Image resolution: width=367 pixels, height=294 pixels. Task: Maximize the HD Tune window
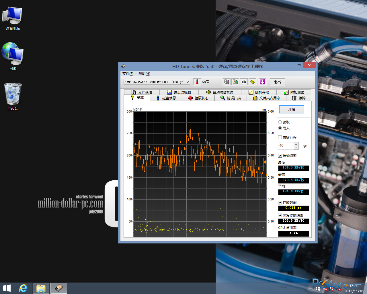(299, 65)
